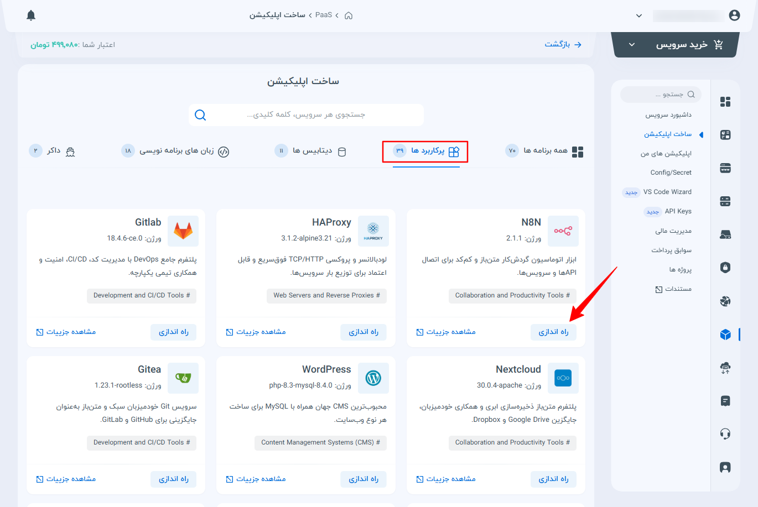Open "مدیریت مالی" in the sidebar
Viewport: 758px width, 507px height.
click(673, 231)
